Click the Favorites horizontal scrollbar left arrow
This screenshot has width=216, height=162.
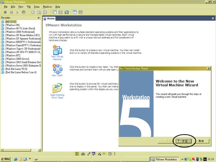pos(2,150)
